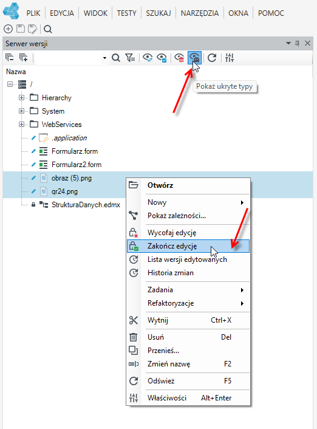
Task: Open panel settings sliders icon
Action: point(230,58)
